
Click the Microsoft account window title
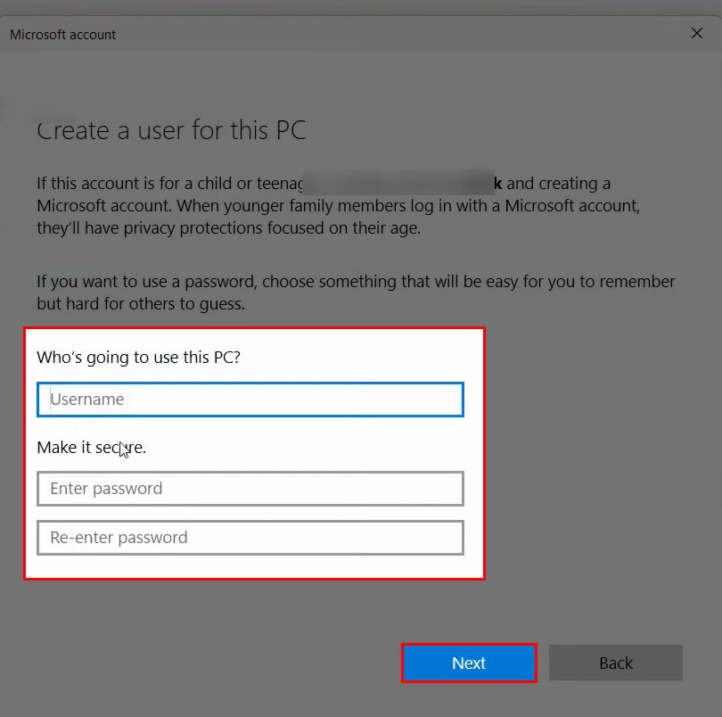point(63,35)
